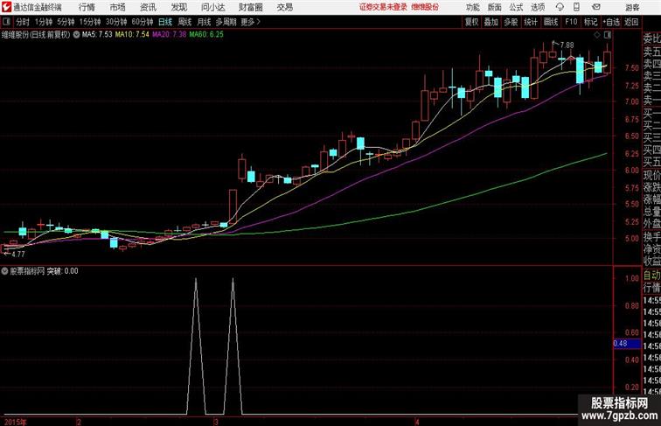This screenshot has width=661, height=426.
Task: Switch to the 月线 monthly tab
Action: pyautogui.click(x=204, y=22)
